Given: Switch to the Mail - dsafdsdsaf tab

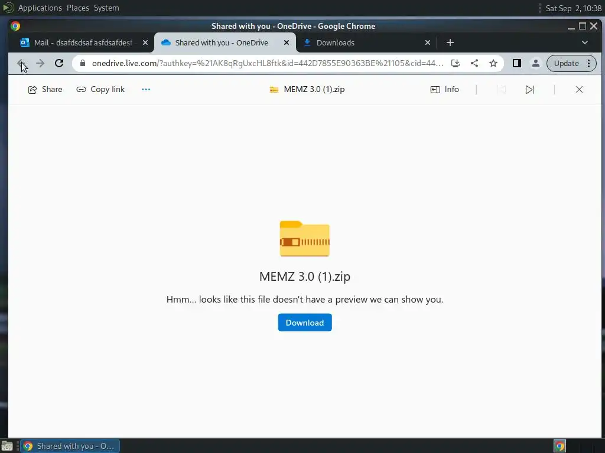Looking at the screenshot, I should tap(83, 42).
